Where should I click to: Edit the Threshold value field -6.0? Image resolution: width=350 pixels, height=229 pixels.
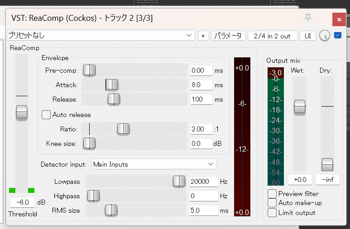(x=23, y=202)
